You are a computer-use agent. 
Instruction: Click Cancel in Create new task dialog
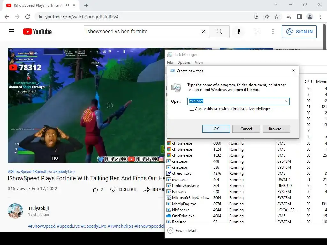coord(246,129)
